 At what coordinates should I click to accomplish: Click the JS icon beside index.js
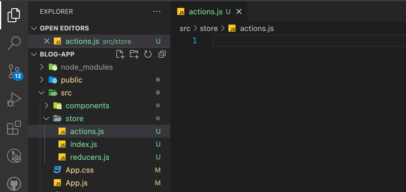tap(62, 144)
